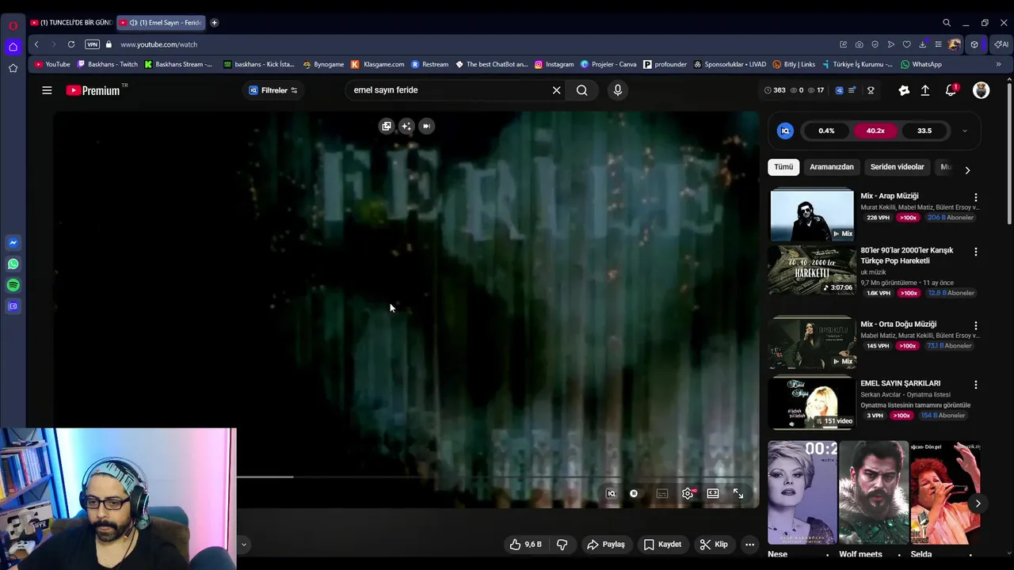Open WhatsApp in Opera sidebar
This screenshot has height=570, width=1014.
(13, 264)
